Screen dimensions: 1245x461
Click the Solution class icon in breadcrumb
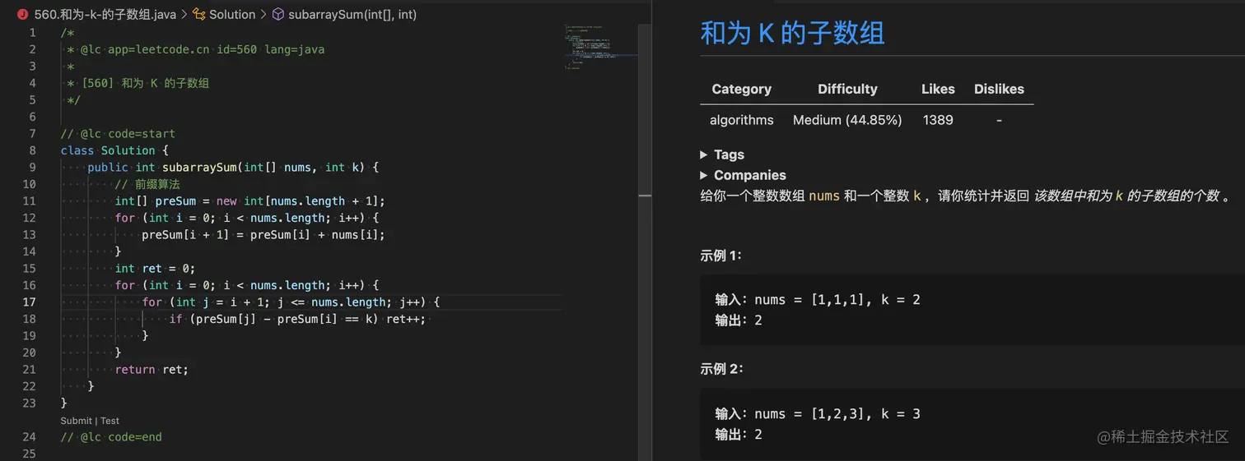[198, 14]
